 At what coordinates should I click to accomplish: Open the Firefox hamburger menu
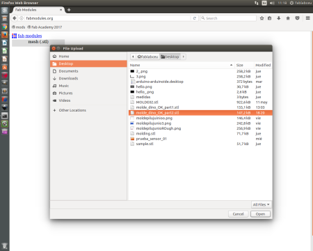308,18
